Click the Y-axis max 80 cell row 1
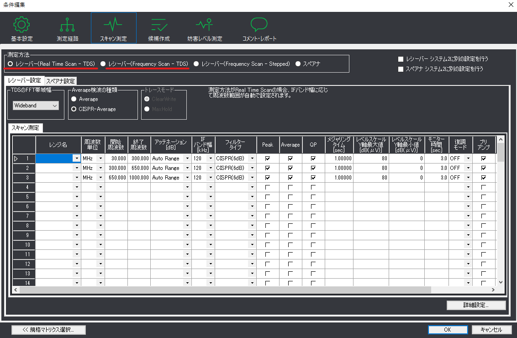The image size is (517, 338). 371,158
